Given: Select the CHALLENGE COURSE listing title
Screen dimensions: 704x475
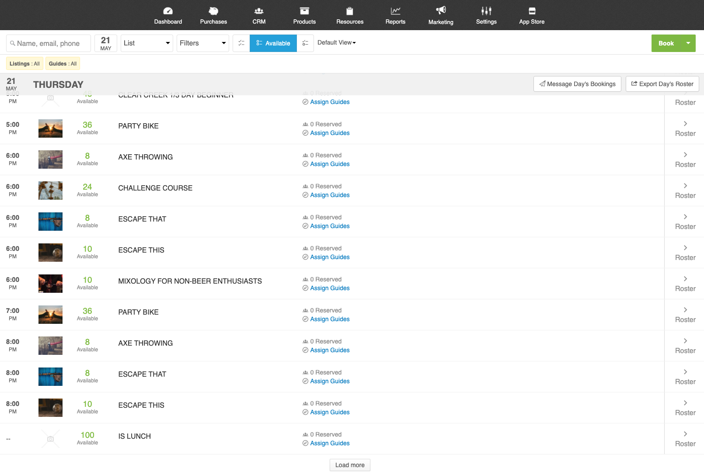Looking at the screenshot, I should (155, 188).
